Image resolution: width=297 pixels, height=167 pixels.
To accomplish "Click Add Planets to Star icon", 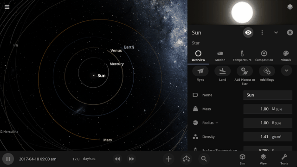I will click(245, 71).
